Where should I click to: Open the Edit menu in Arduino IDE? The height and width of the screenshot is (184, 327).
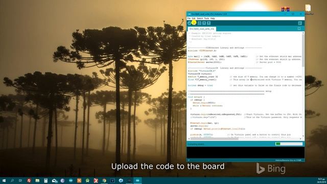[x=194, y=18]
